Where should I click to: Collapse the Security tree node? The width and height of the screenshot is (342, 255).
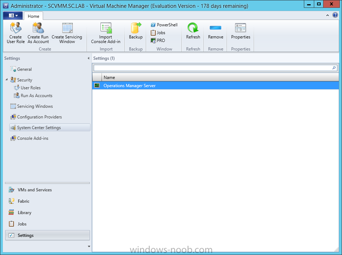coord(6,80)
